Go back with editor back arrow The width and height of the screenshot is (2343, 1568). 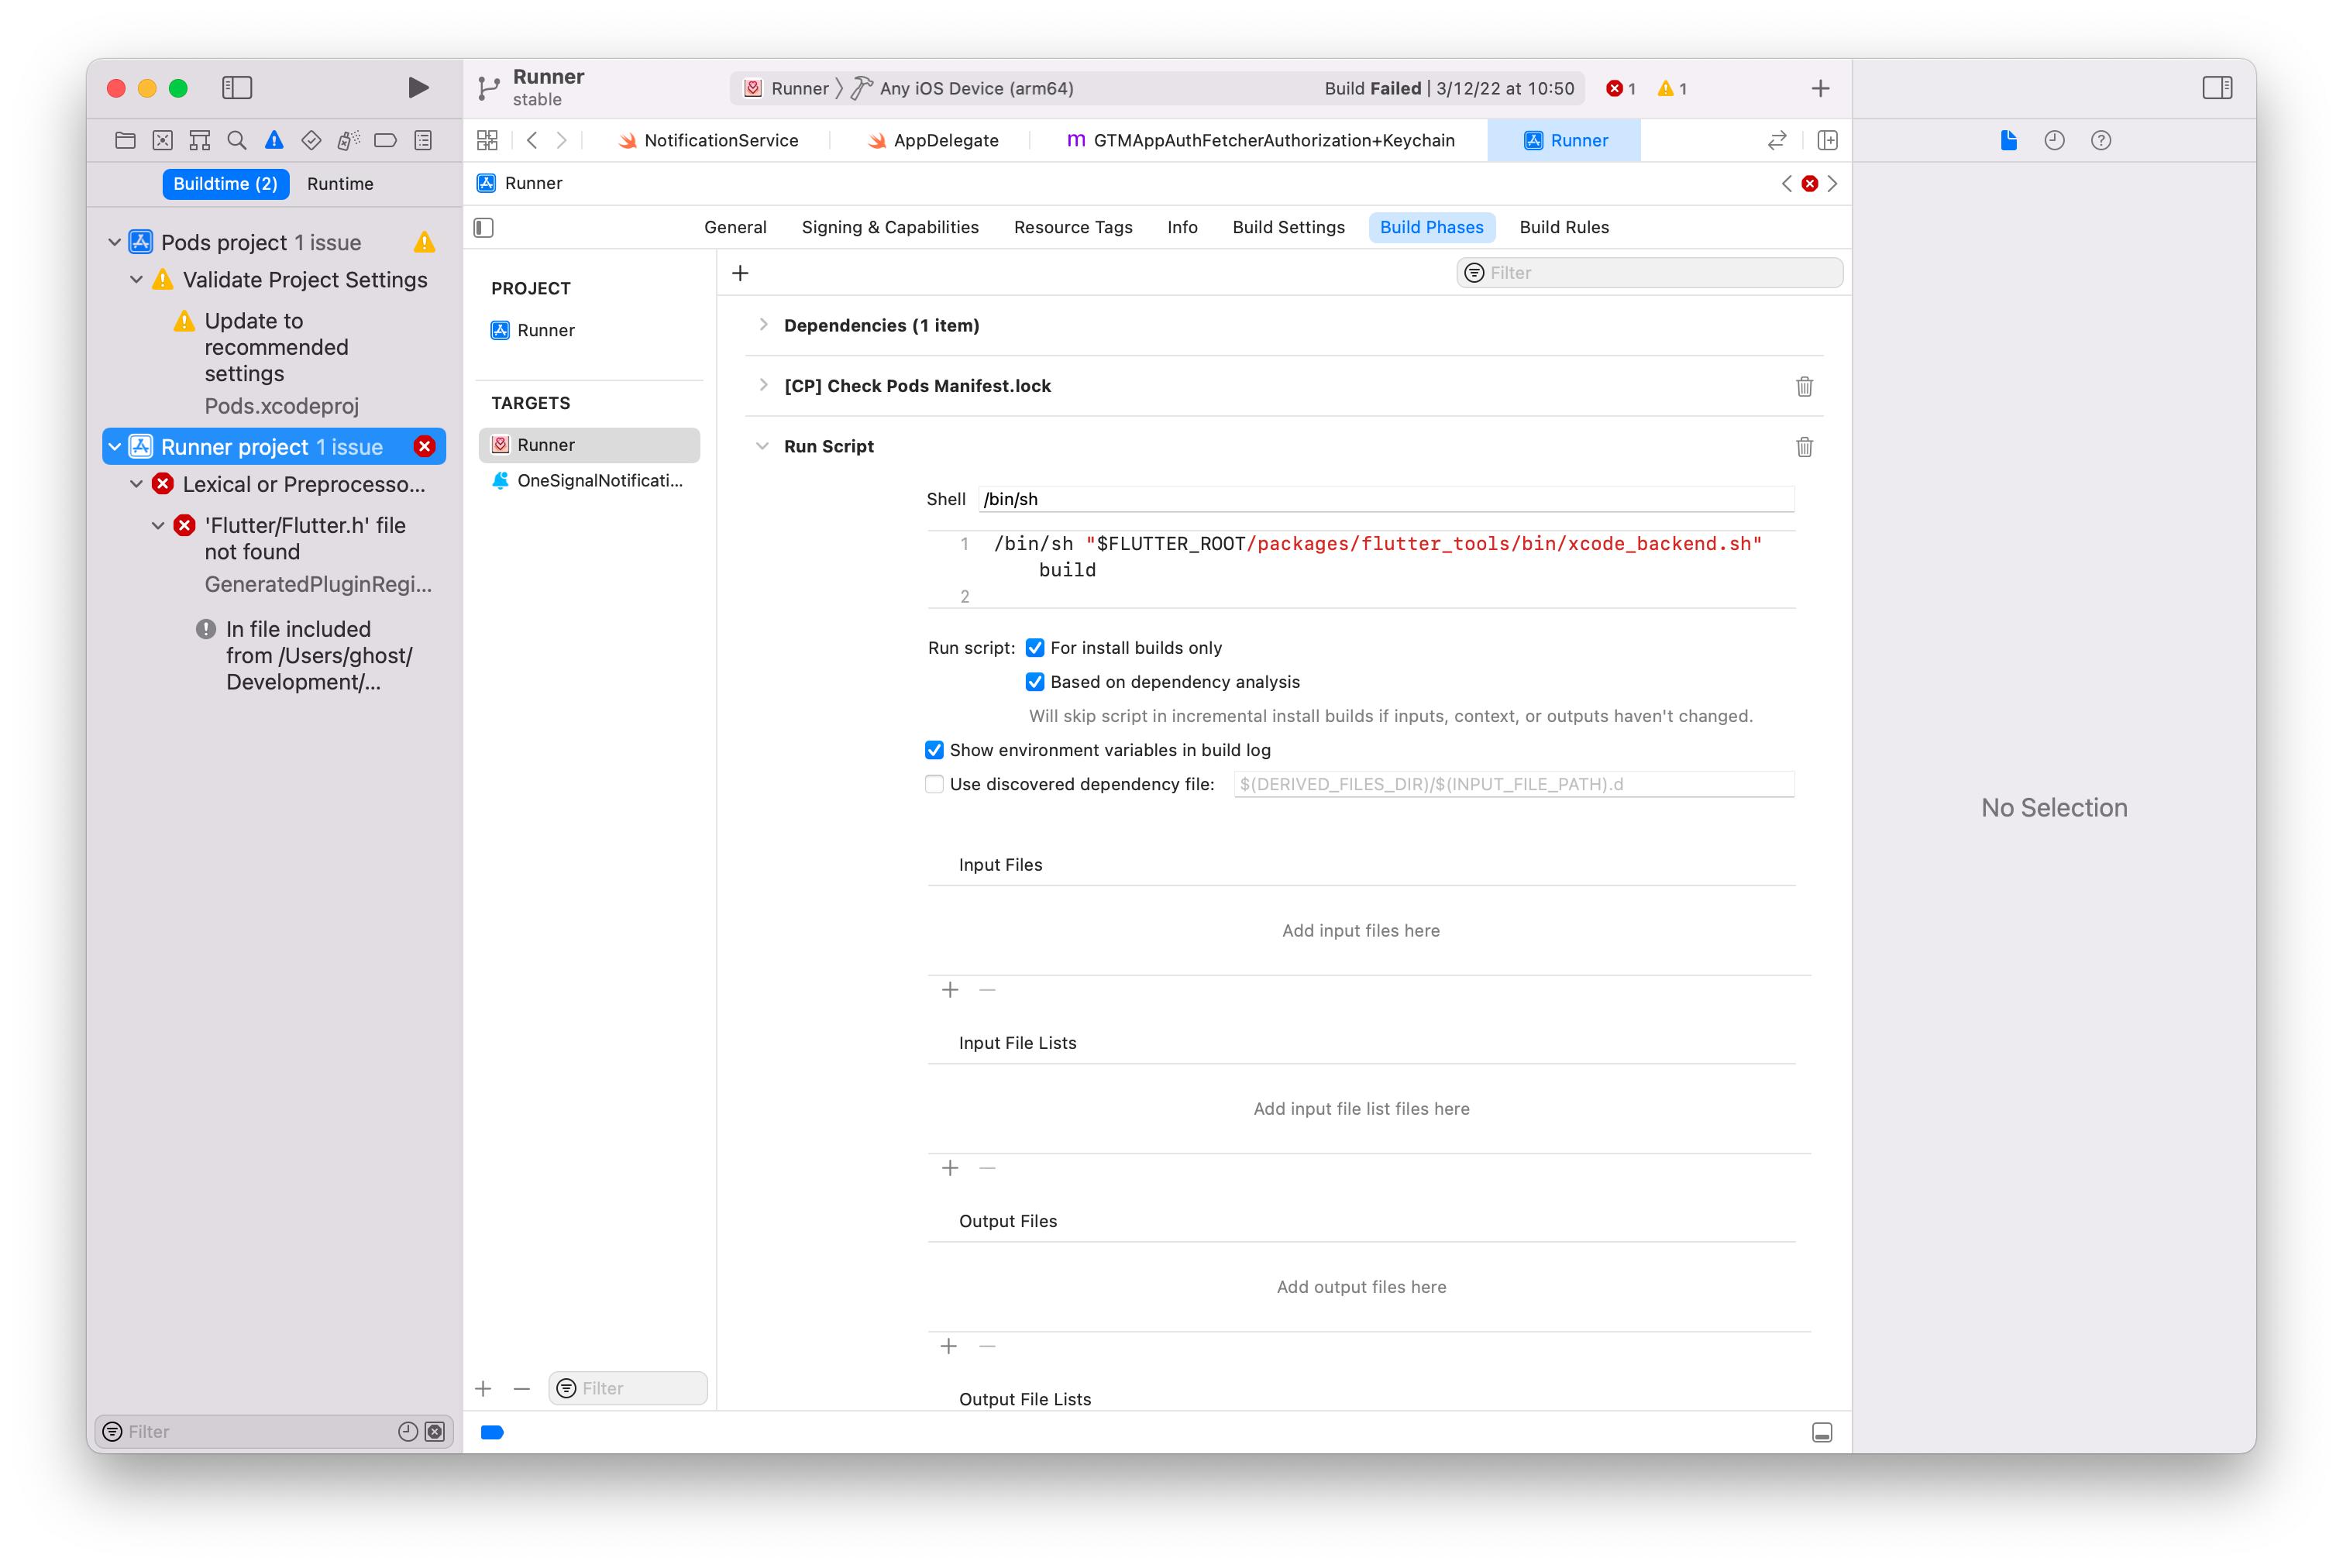coord(532,140)
